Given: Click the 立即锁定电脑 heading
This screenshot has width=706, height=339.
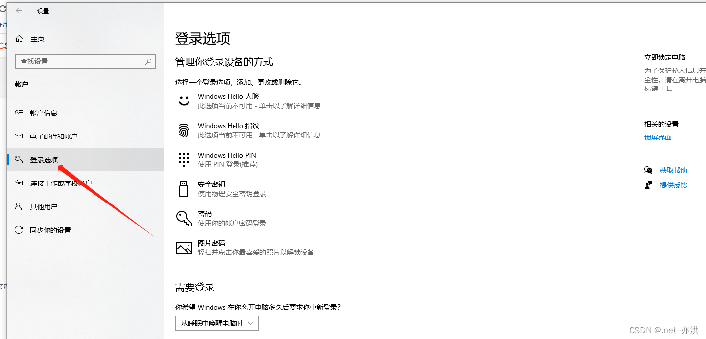Looking at the screenshot, I should [x=665, y=57].
